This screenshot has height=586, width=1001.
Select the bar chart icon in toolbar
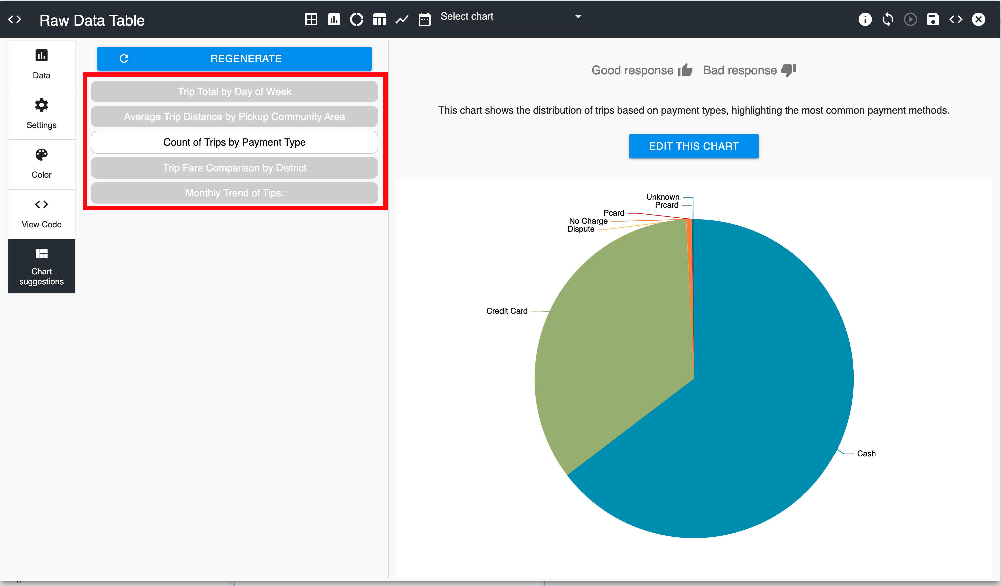334,19
